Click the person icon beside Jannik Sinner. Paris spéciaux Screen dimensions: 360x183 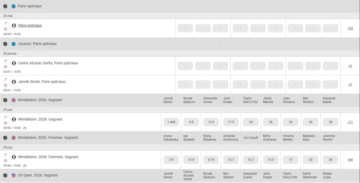coord(14,82)
